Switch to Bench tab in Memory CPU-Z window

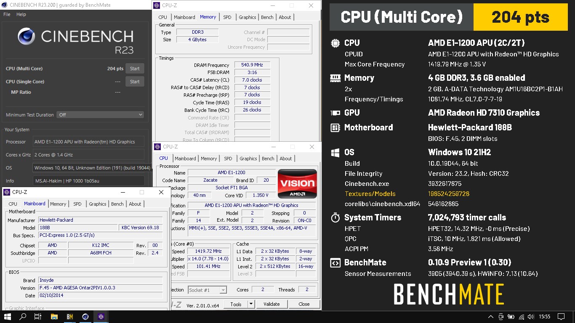tap(267, 17)
